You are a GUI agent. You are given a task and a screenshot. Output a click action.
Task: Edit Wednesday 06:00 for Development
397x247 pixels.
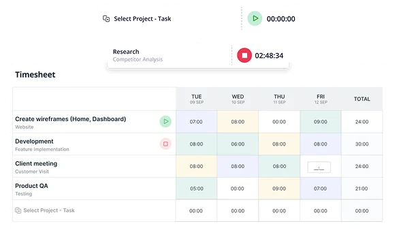click(238, 144)
